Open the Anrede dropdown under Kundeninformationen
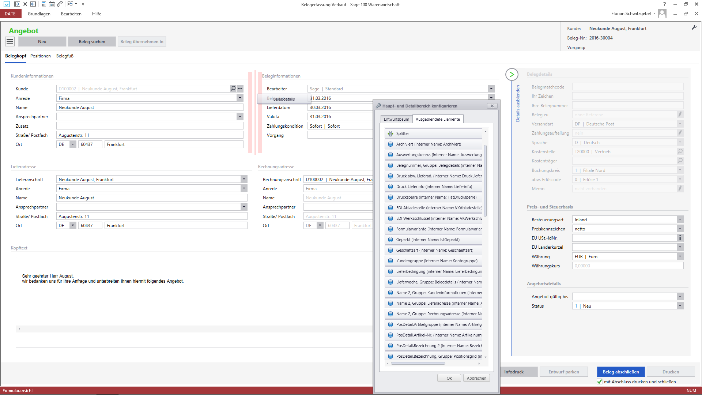 point(240,98)
